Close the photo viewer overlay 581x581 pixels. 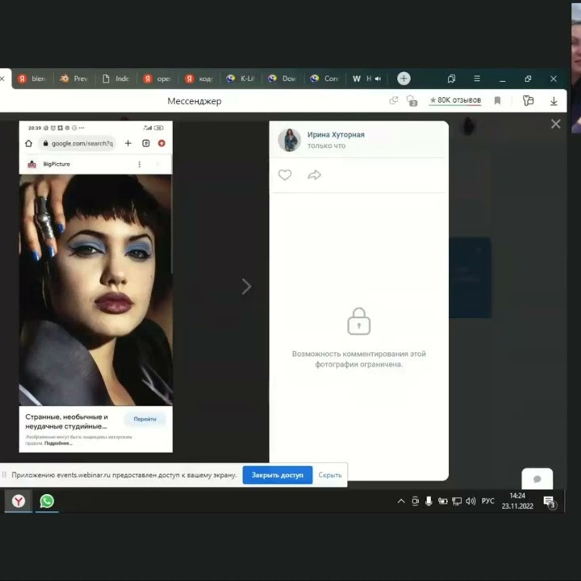click(x=556, y=124)
